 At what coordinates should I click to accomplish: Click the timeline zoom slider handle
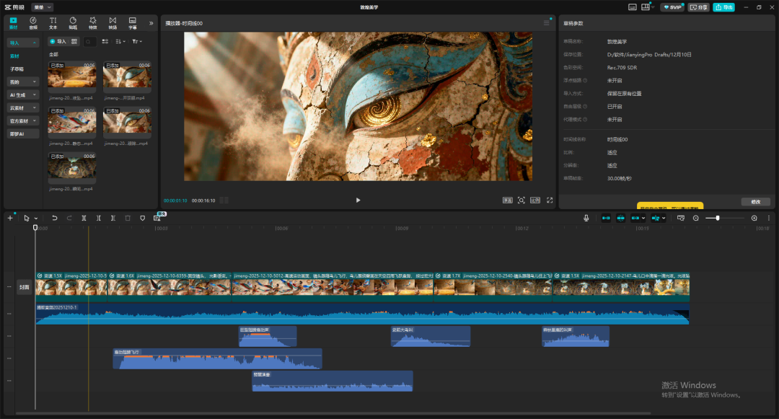point(718,218)
